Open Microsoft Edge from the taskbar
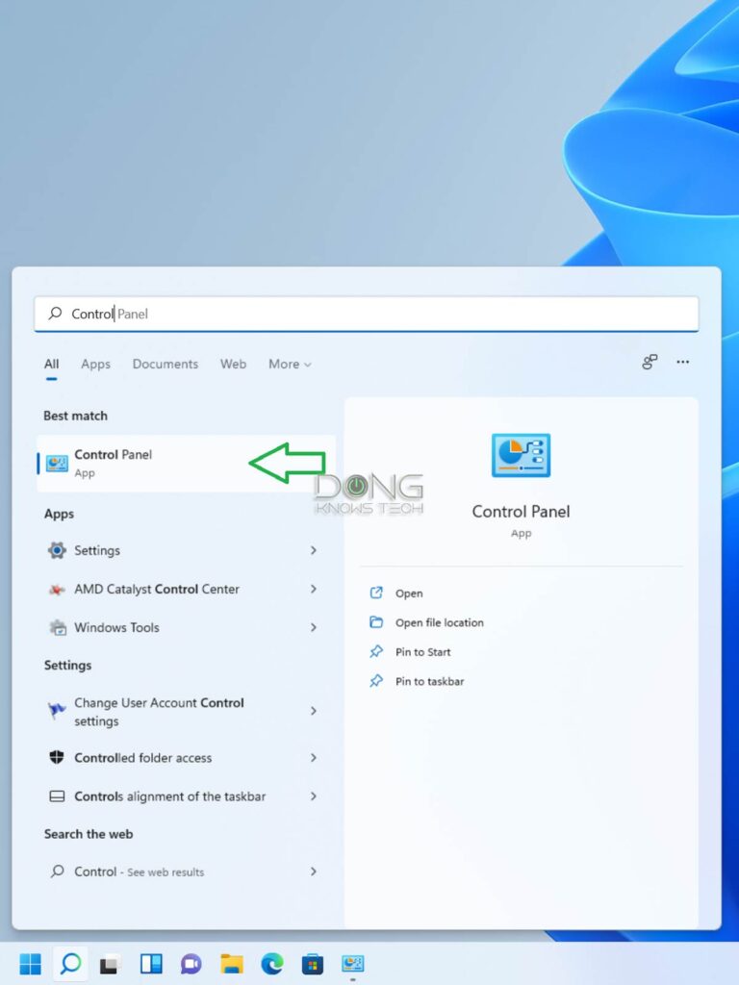Screen dimensions: 739x985 click(x=272, y=963)
